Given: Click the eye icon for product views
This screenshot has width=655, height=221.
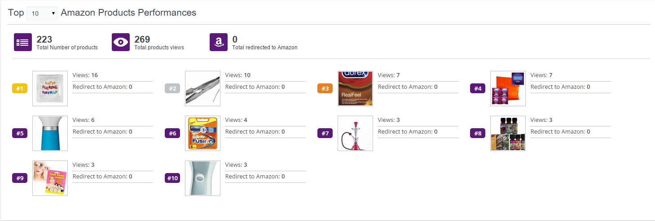Looking at the screenshot, I should click(x=120, y=42).
